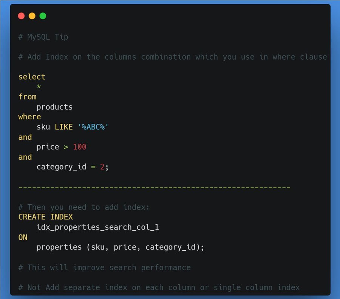Click the 'CREATE INDEX' statement

tap(46, 217)
